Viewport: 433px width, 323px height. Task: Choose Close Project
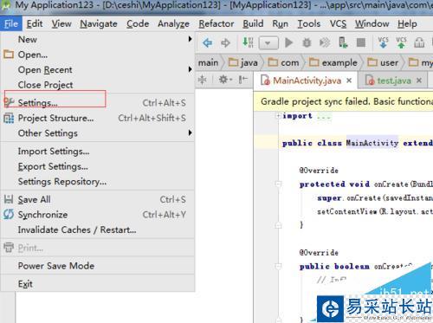98,85
